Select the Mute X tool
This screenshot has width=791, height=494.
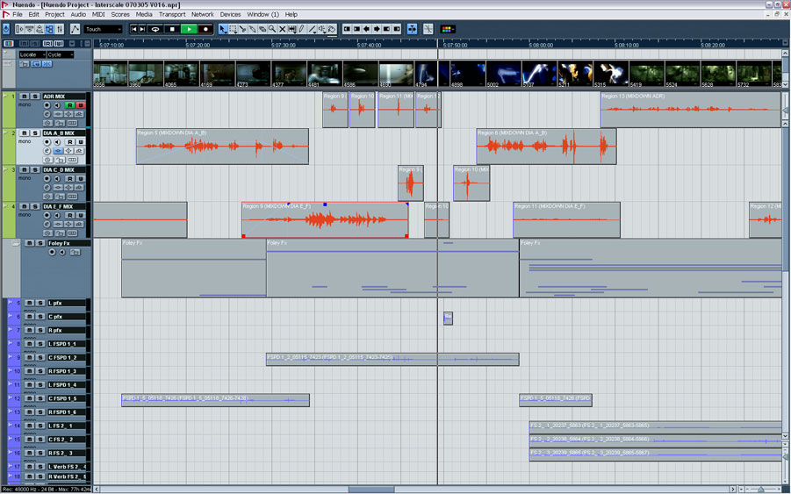click(x=282, y=29)
